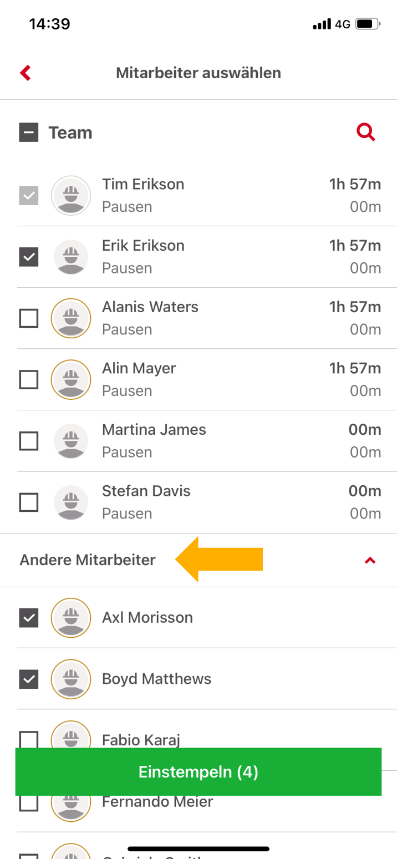The image size is (397, 859).
Task: Toggle the Team select-all checkbox
Action: pos(29,133)
